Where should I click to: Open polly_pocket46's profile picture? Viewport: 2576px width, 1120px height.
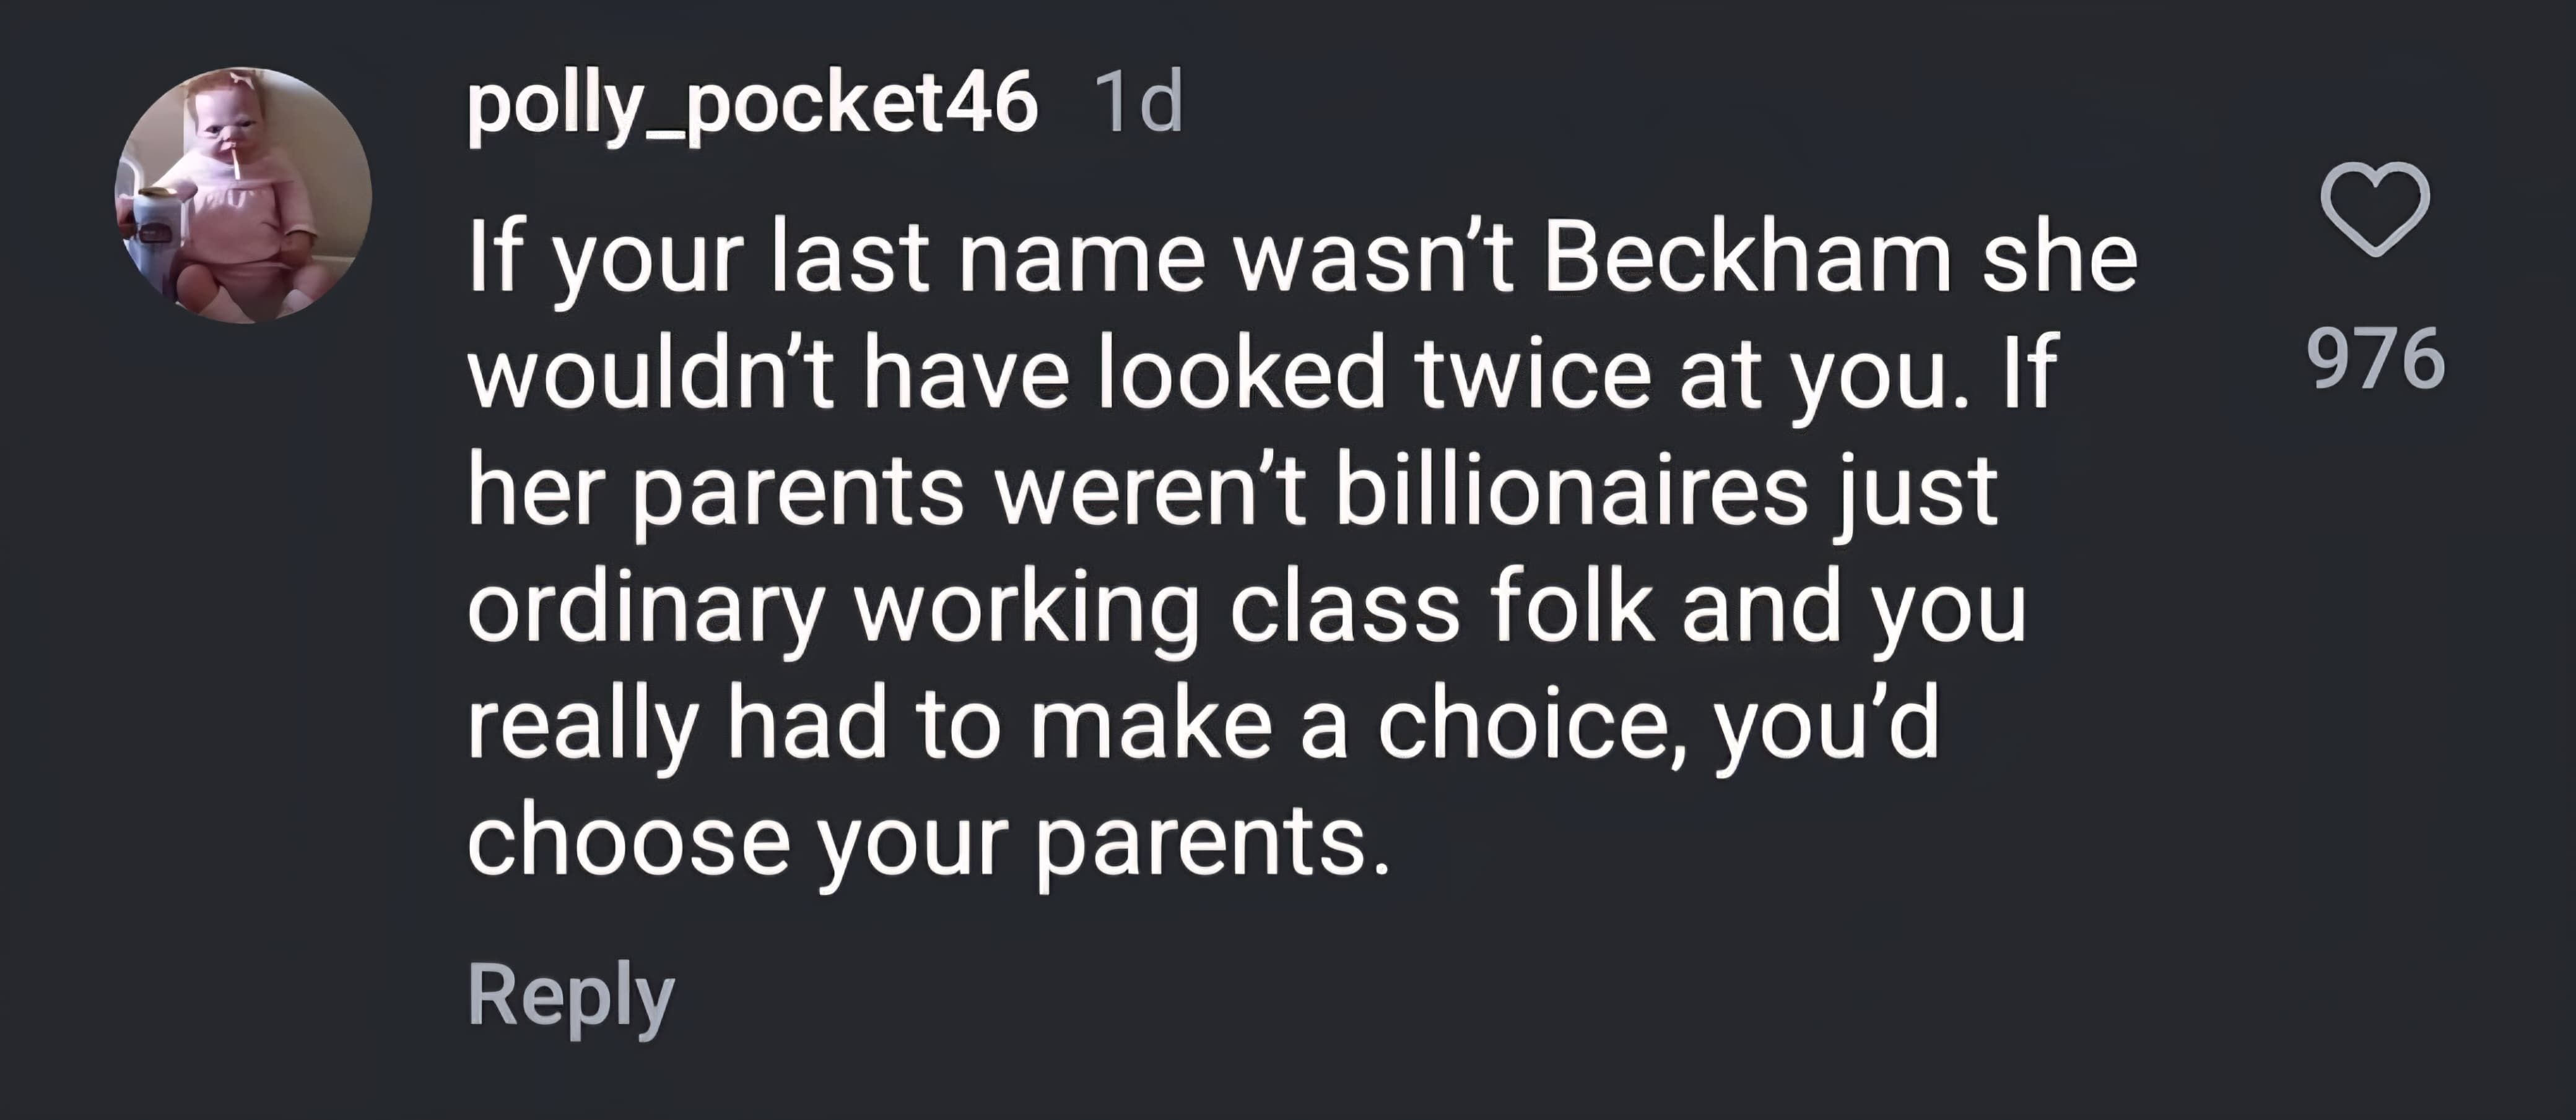pyautogui.click(x=244, y=196)
